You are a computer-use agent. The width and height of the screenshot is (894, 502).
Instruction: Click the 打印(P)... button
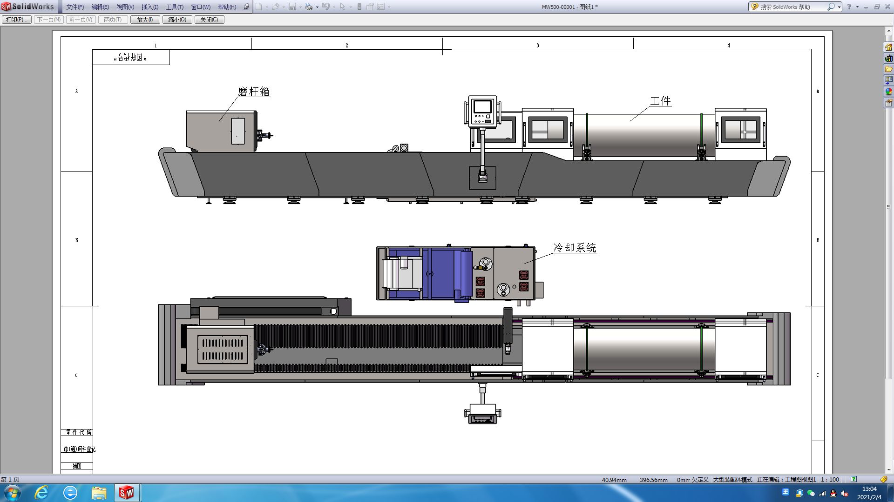coord(17,20)
